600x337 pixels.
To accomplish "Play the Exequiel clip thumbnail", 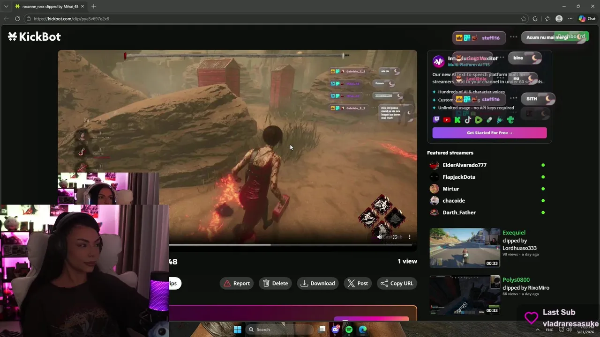I will (x=465, y=248).
